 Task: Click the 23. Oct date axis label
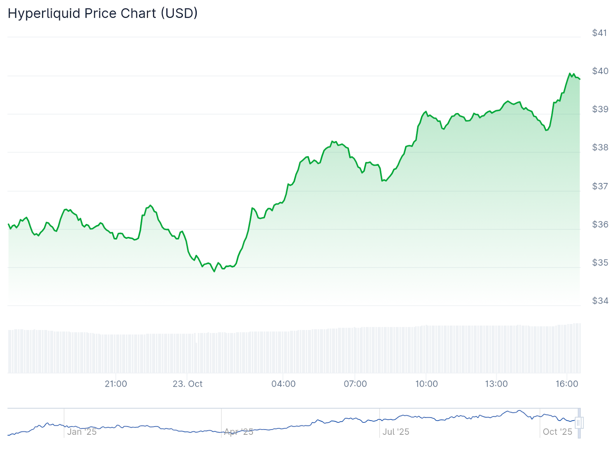click(x=187, y=384)
